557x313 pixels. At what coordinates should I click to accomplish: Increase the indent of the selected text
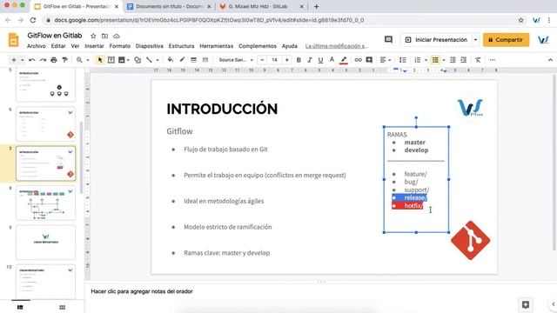[464, 60]
